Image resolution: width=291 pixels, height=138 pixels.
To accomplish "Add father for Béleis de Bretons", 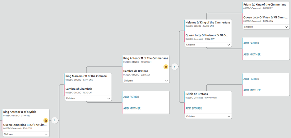I will click(x=251, y=79).
